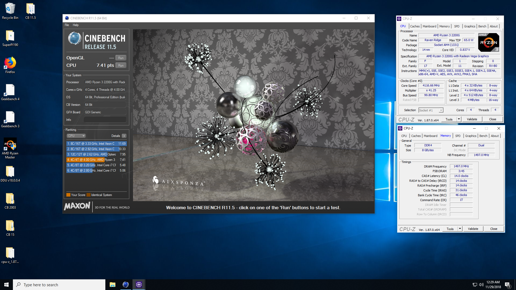The width and height of the screenshot is (516, 290).
Task: Open the CB 11.5 folder icon
Action: click(30, 11)
